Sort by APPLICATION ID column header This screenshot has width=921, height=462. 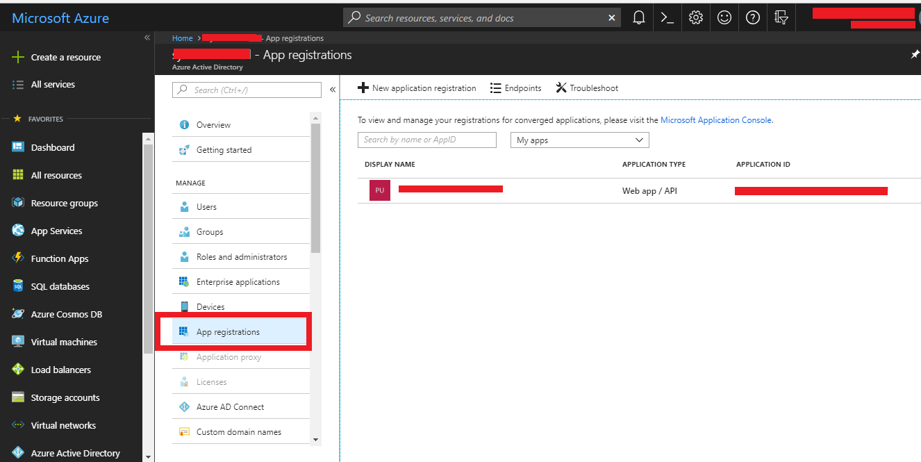[x=763, y=165]
